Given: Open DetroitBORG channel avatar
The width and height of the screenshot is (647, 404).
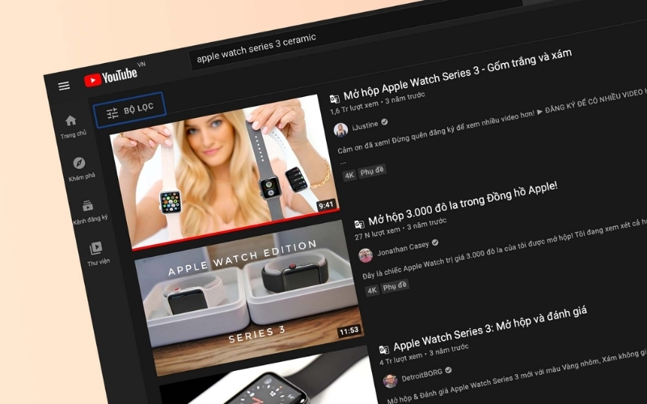Looking at the screenshot, I should pos(390,381).
